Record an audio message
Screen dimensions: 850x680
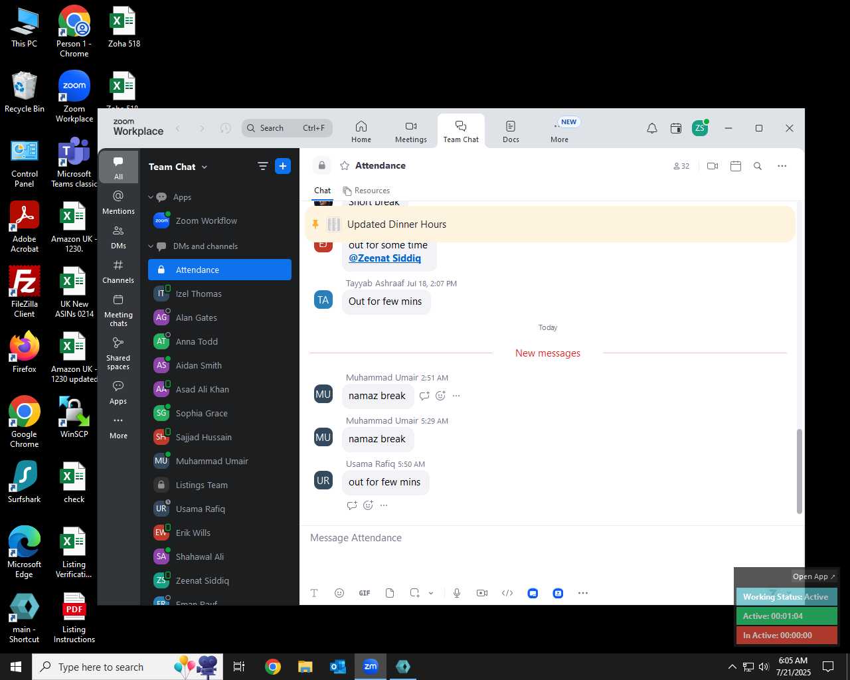(x=457, y=593)
